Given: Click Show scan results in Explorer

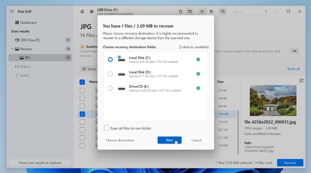Looking at the screenshot, I should tap(40, 163).
